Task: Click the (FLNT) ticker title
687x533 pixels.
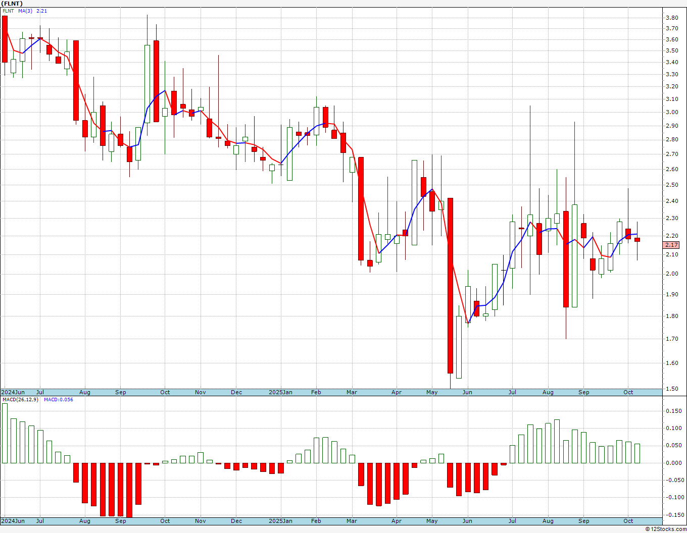Action: tap(12, 4)
